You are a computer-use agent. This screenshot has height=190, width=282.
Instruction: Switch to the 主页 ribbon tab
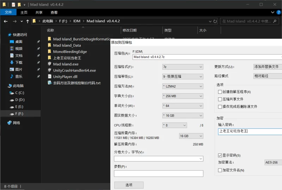[x=24, y=12]
